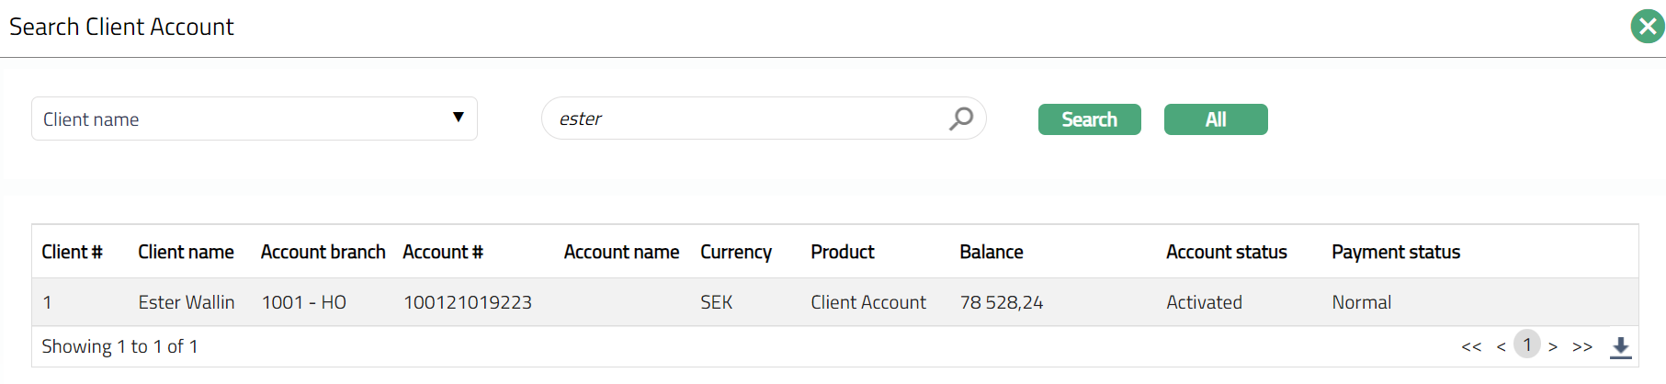Image resolution: width=1666 pixels, height=384 pixels.
Task: Jump to the last results page
Action: (x=1582, y=347)
